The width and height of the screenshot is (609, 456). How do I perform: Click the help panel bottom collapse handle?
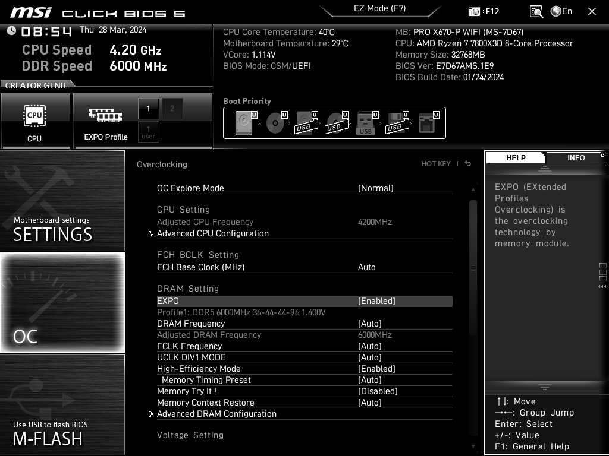pyautogui.click(x=545, y=387)
